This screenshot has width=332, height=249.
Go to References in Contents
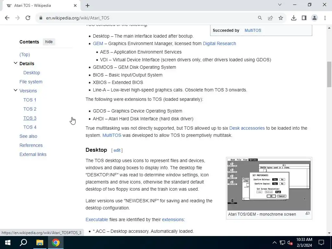point(31,145)
